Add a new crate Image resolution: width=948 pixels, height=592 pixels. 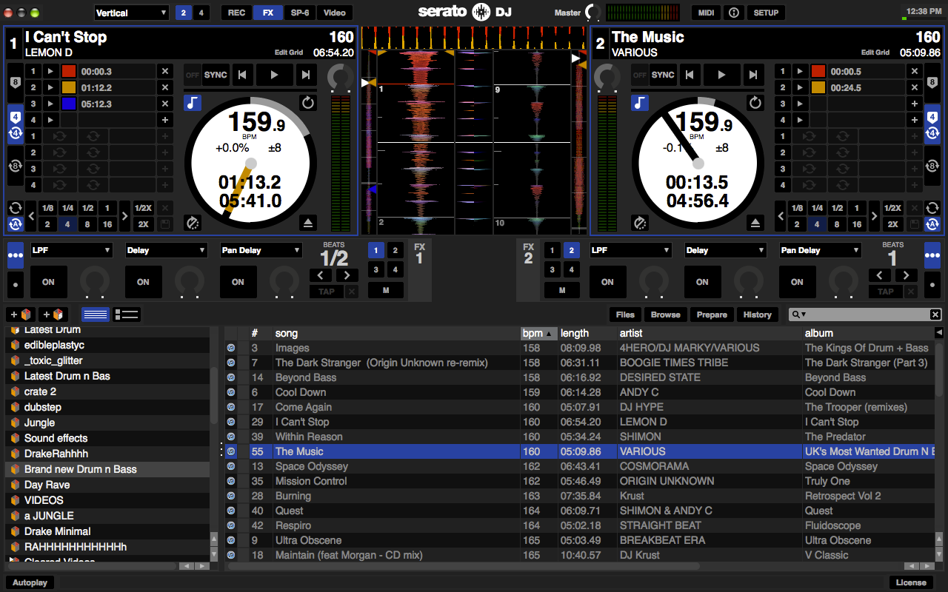[21, 314]
